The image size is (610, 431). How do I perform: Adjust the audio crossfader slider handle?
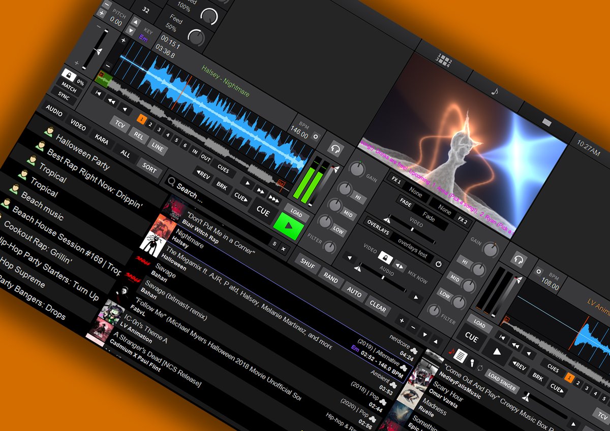point(358,268)
